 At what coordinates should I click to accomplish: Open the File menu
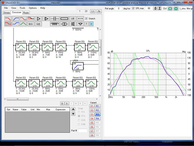pos(6,8)
